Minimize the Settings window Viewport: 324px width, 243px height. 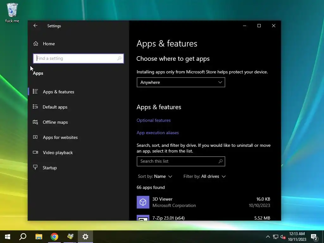(245, 26)
